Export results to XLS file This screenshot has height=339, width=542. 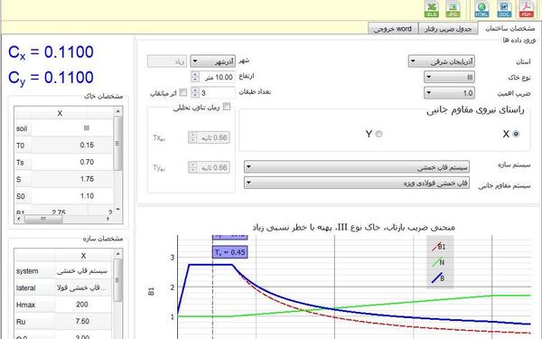tap(432, 9)
